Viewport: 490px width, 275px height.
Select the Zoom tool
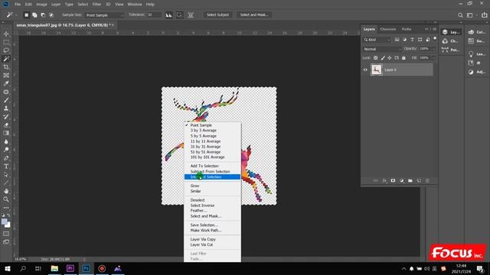pyautogui.click(x=6, y=199)
